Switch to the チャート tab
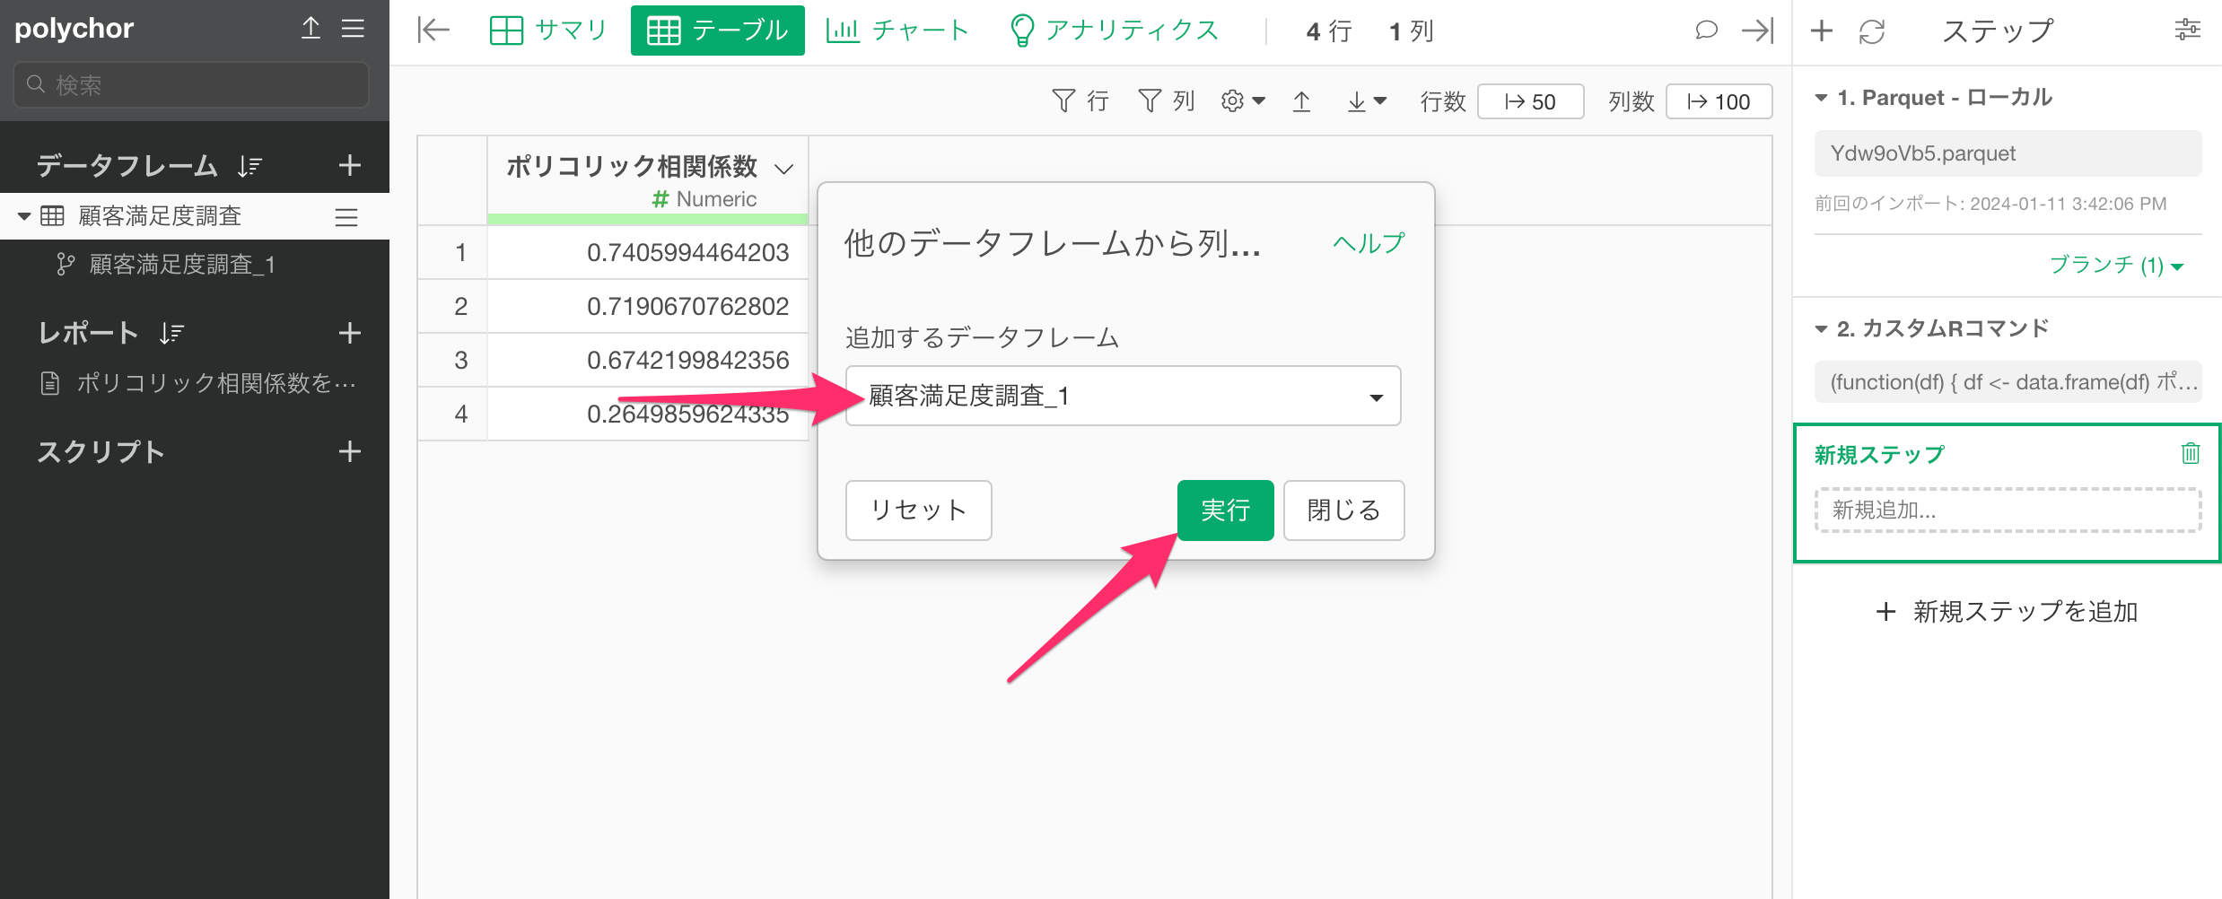This screenshot has width=2222, height=899. tap(898, 31)
